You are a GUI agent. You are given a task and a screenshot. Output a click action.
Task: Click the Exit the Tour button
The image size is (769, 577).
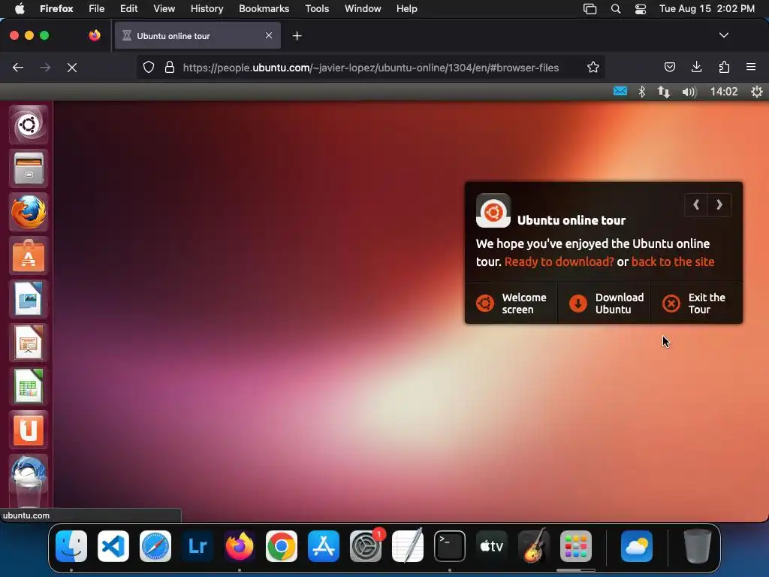[696, 304]
